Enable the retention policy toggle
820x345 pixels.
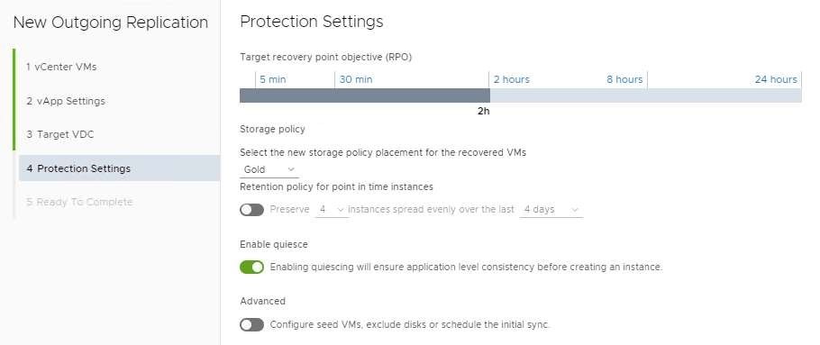(x=251, y=210)
